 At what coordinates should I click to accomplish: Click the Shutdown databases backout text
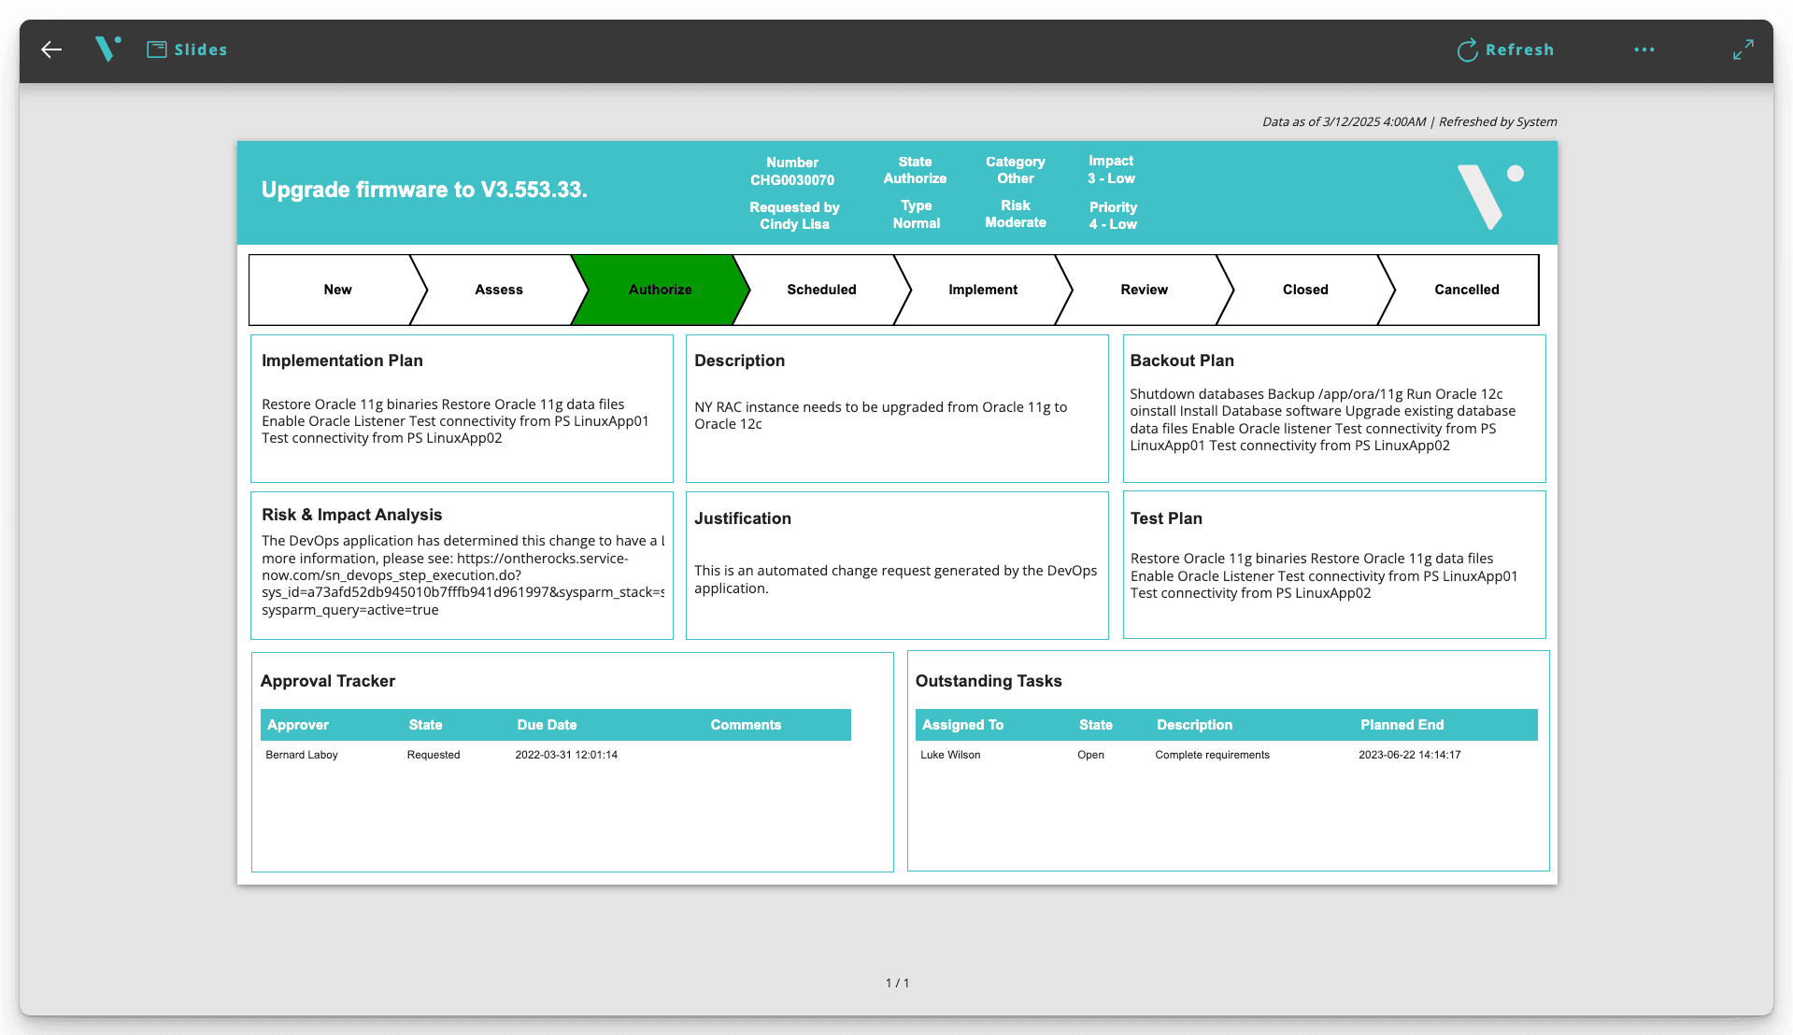[x=1322, y=419]
